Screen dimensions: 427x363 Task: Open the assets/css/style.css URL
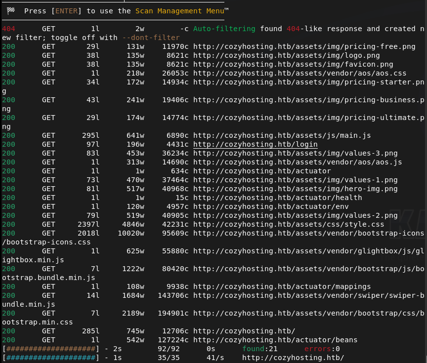(x=289, y=224)
